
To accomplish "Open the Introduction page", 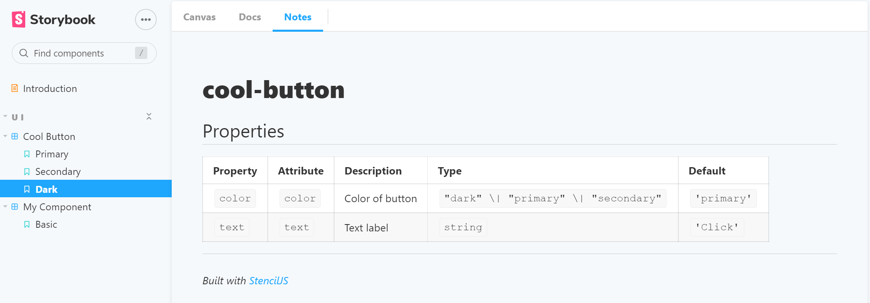I will click(x=50, y=89).
